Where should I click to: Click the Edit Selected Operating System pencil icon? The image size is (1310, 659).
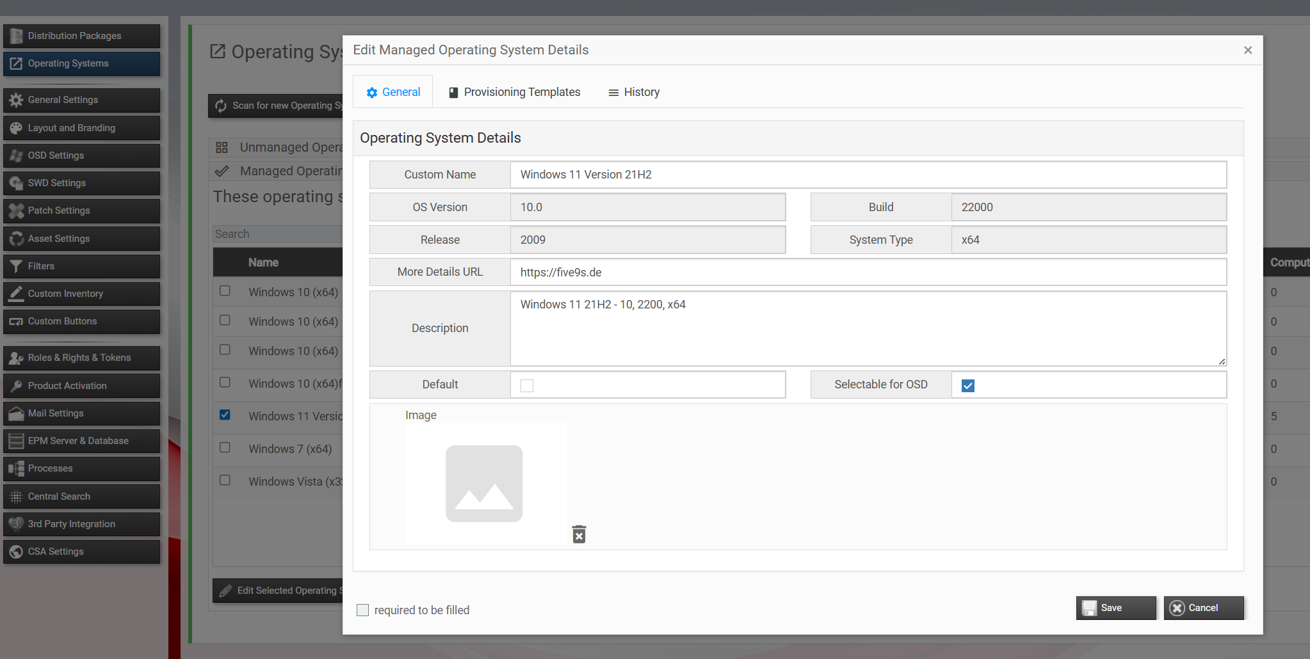(225, 591)
